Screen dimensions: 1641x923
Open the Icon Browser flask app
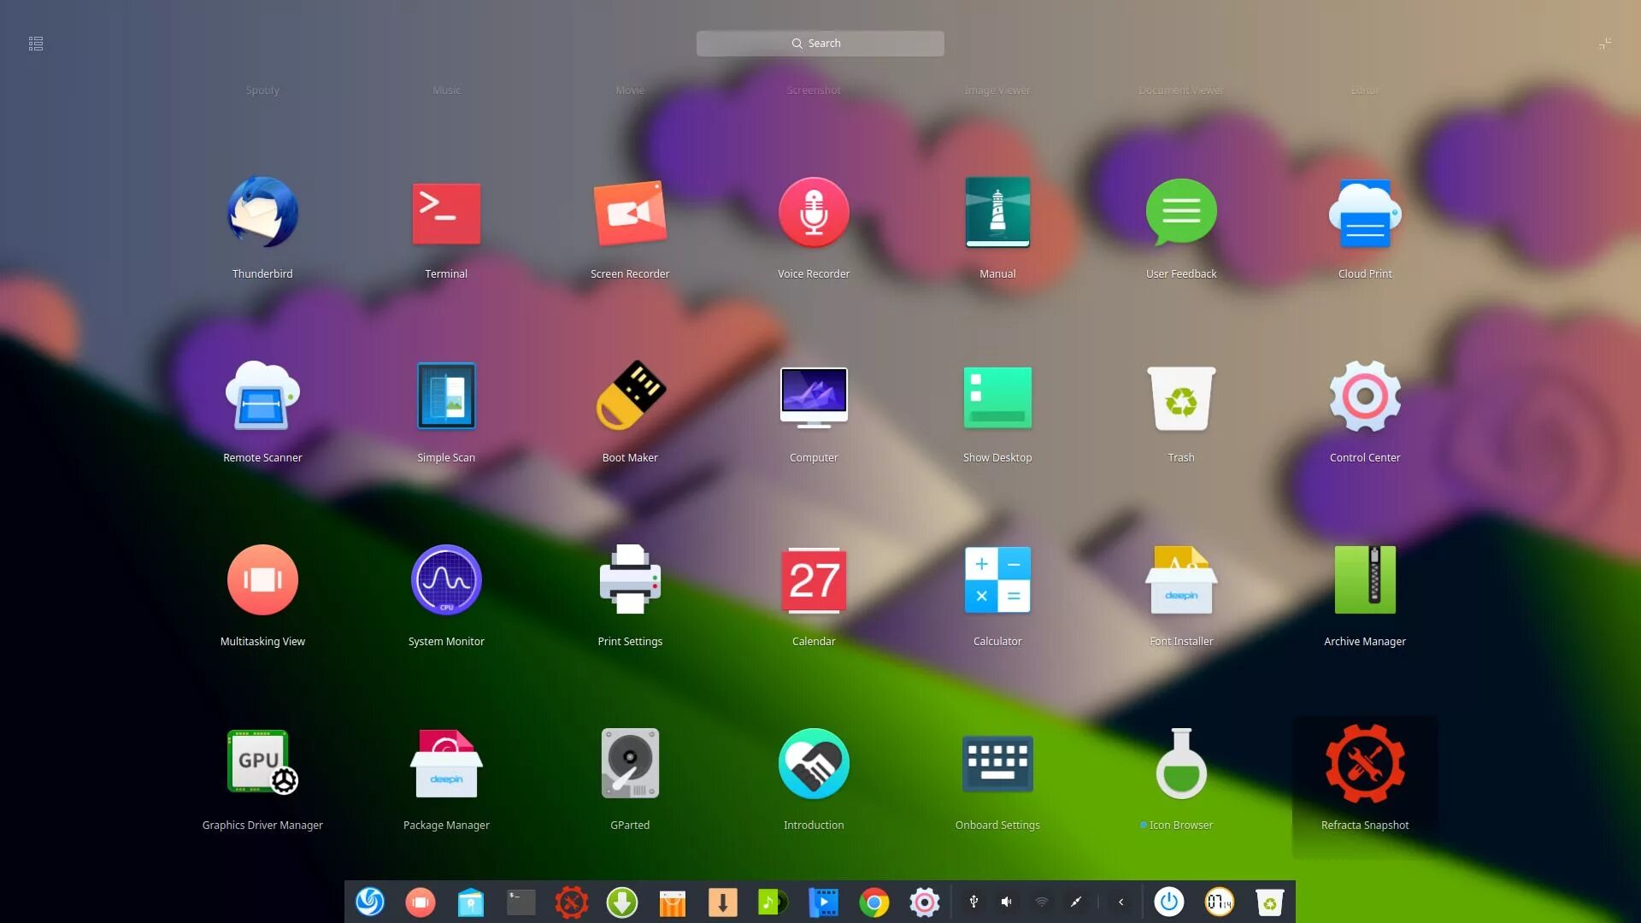pyautogui.click(x=1180, y=764)
